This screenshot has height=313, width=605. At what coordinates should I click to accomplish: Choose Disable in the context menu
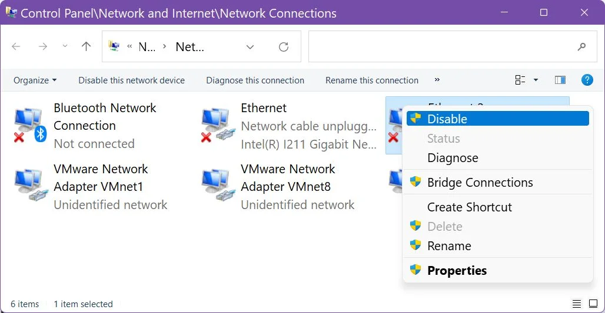point(498,119)
